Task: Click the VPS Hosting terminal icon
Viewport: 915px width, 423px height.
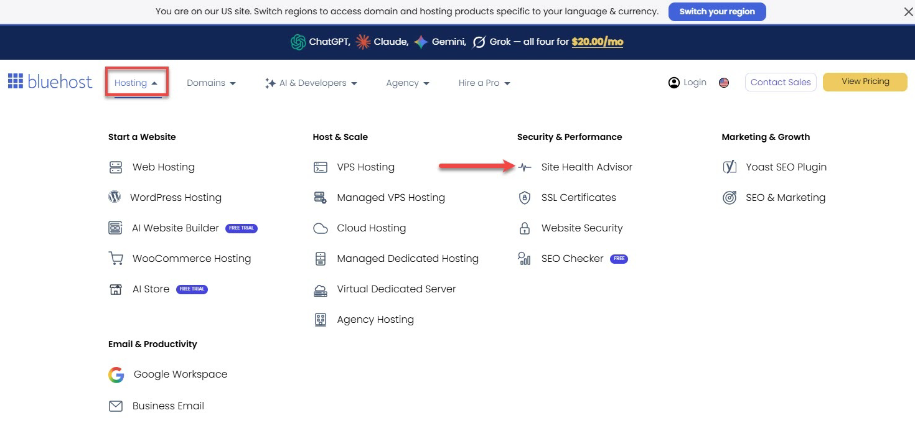Action: (x=321, y=167)
